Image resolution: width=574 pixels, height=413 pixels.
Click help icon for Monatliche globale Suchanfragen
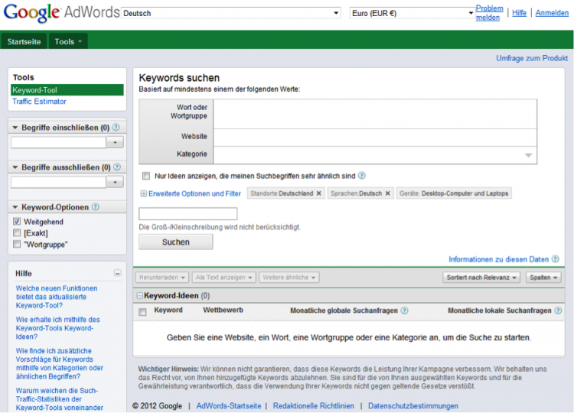[404, 311]
